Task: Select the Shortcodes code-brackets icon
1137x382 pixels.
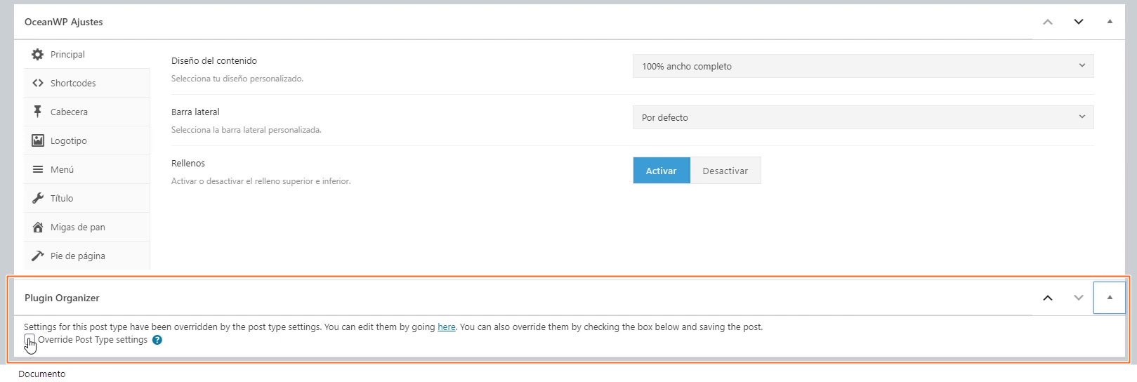Action: pyautogui.click(x=37, y=83)
